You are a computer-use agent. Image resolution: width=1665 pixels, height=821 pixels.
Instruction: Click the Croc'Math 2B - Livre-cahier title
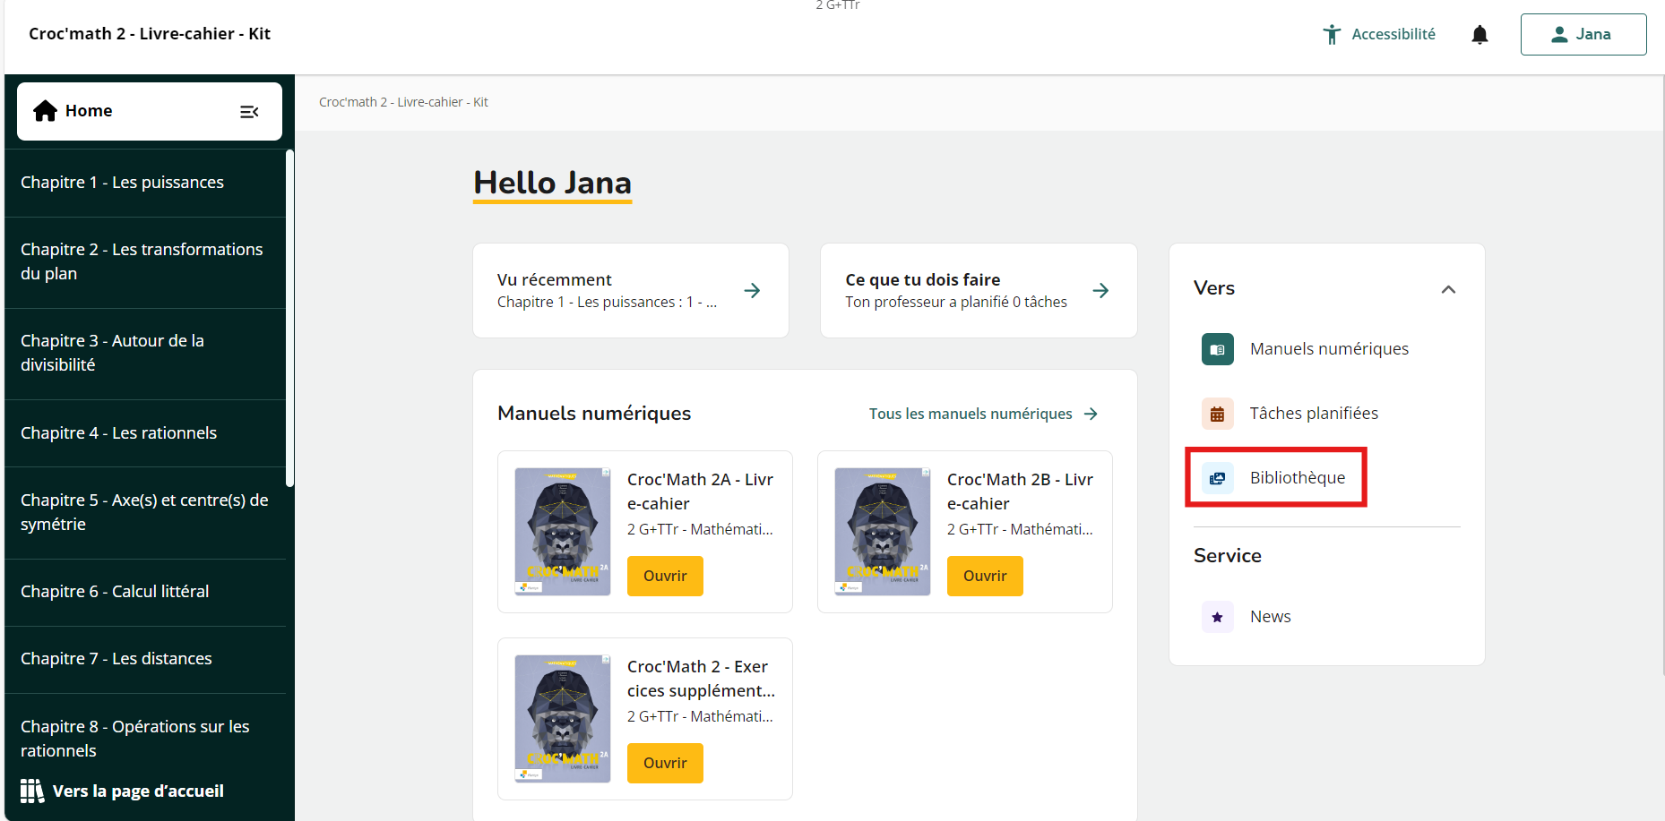coord(1020,492)
